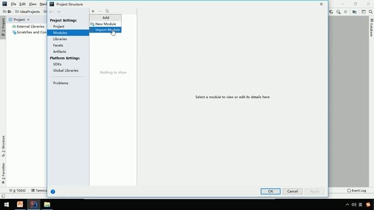Viewport: 374px width, 210px height.
Task: Open Global Libraries settings
Action: tap(65, 71)
